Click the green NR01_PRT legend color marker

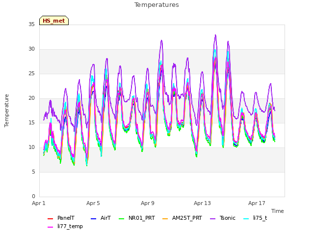point(122,218)
